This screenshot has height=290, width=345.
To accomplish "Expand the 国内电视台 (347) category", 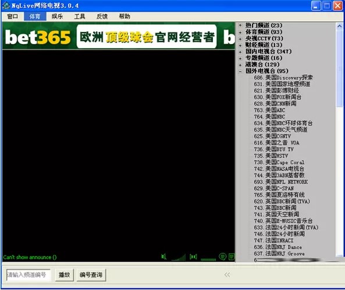I will point(240,52).
